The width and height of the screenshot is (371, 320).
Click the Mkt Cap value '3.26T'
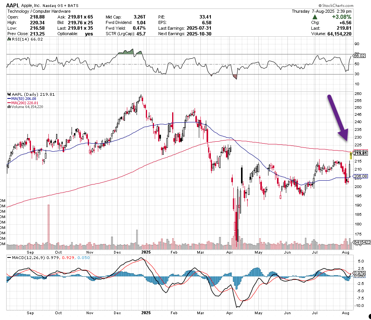pyautogui.click(x=140, y=17)
